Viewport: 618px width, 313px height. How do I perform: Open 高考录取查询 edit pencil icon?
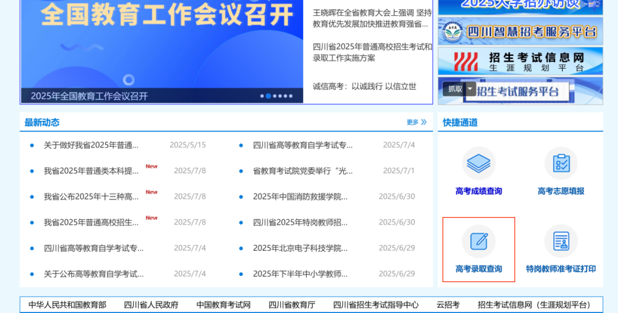(479, 241)
